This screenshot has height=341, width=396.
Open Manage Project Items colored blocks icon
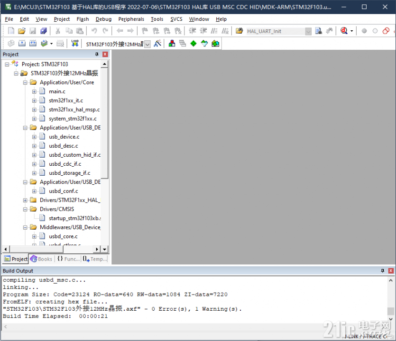click(x=172, y=44)
